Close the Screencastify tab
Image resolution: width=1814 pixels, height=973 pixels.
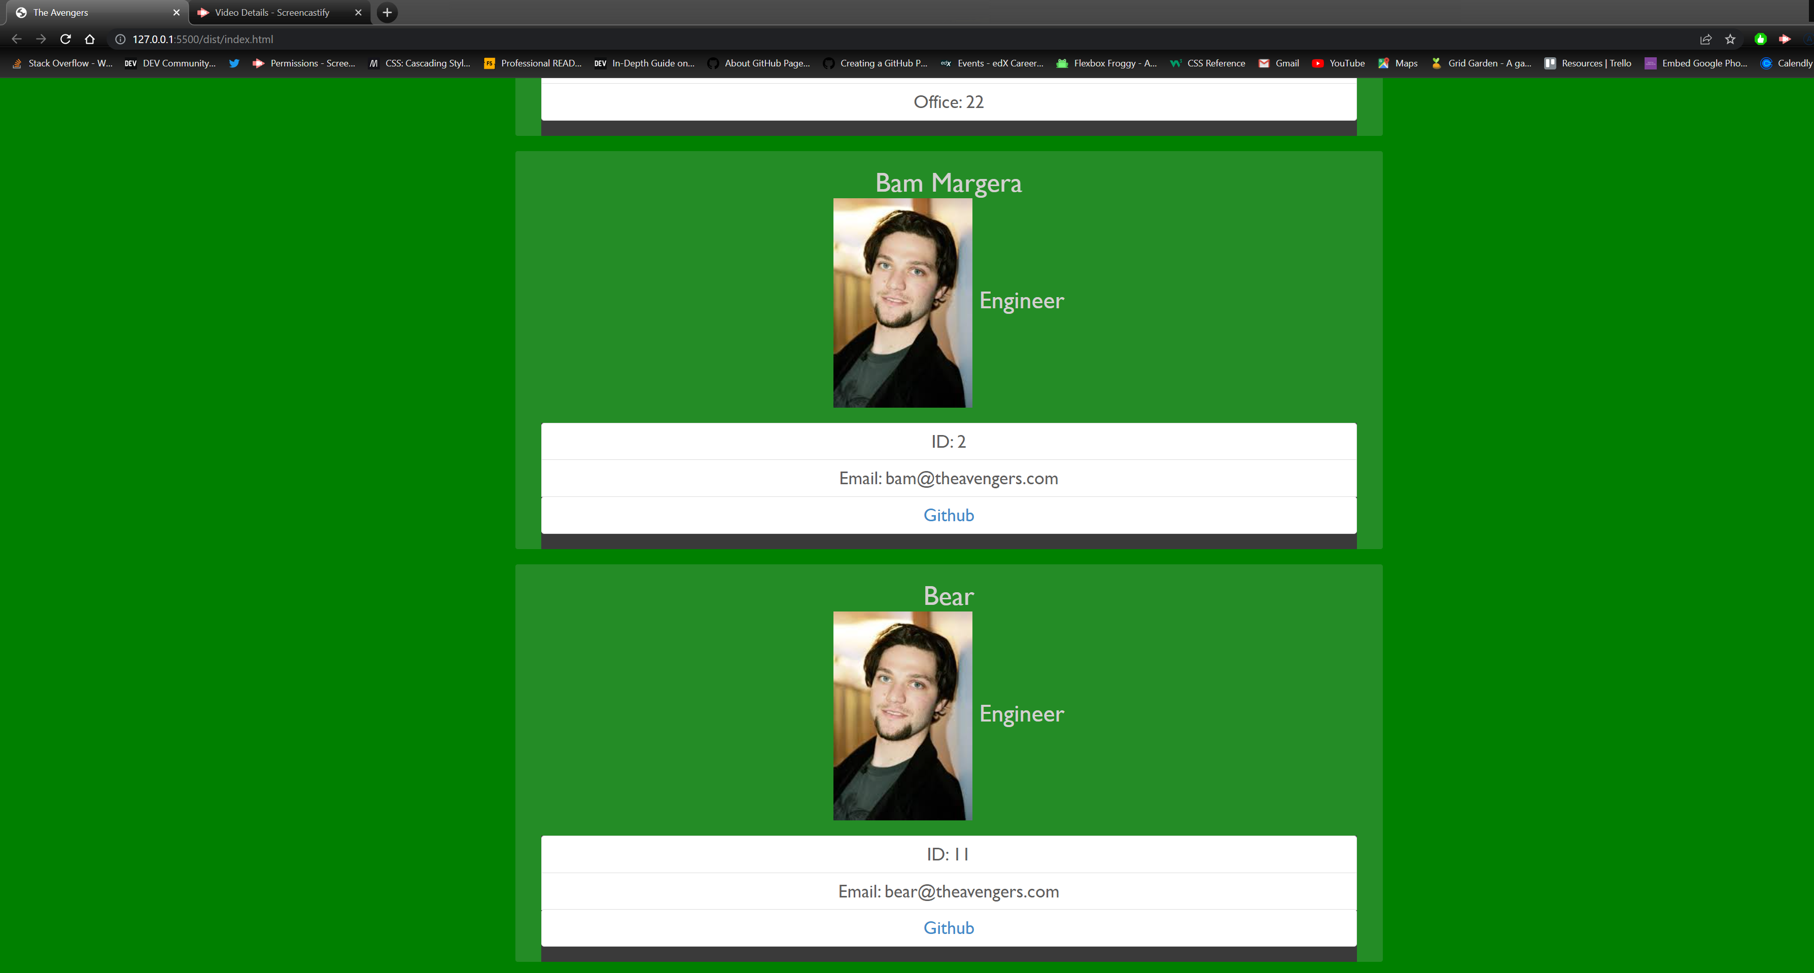coord(359,12)
